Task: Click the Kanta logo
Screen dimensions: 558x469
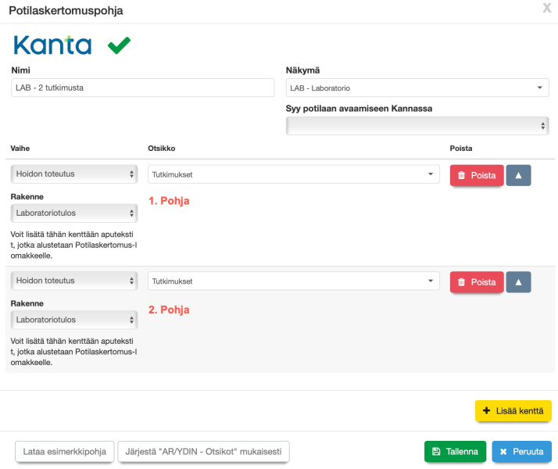Action: (x=52, y=45)
